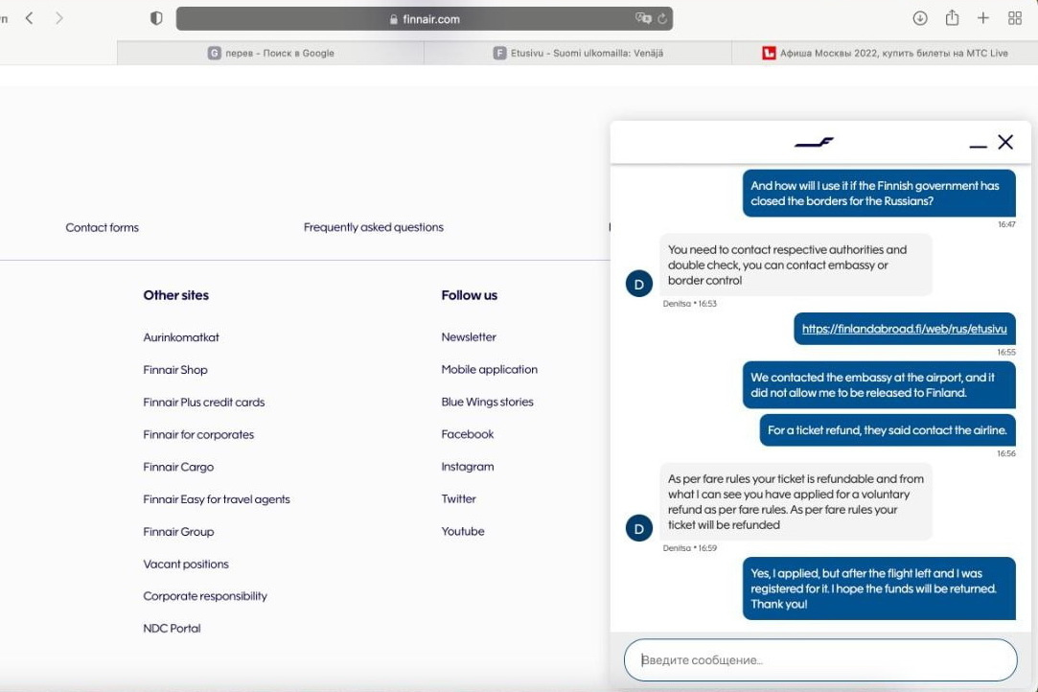Click the message about Finnish government closing borders

[x=879, y=194]
